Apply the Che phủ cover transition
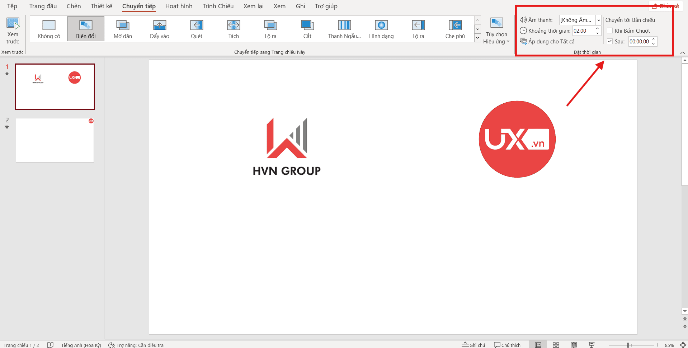Screen dimensions: 688x348 pos(455,29)
